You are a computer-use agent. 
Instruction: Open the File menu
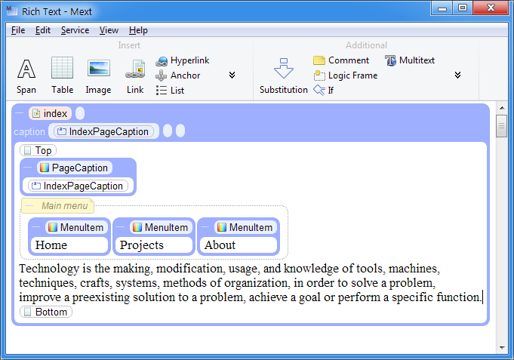pyautogui.click(x=18, y=30)
